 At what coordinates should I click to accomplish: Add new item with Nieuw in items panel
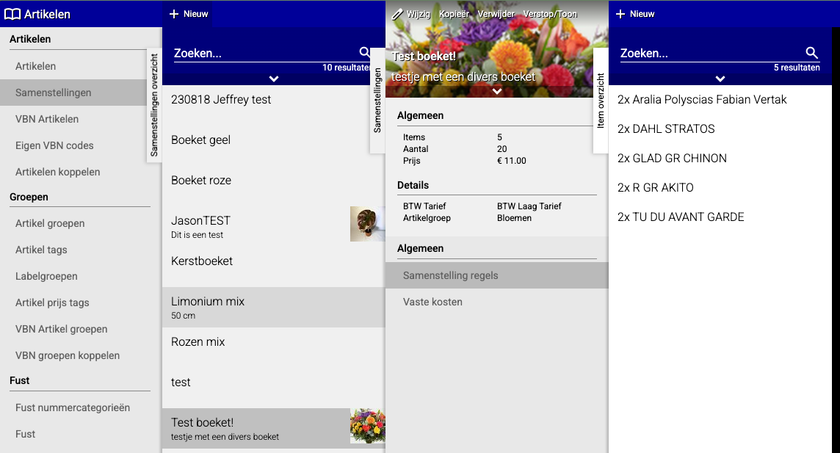[x=635, y=14]
